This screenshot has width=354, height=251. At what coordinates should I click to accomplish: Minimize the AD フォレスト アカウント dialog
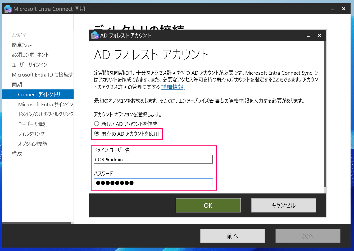308,36
